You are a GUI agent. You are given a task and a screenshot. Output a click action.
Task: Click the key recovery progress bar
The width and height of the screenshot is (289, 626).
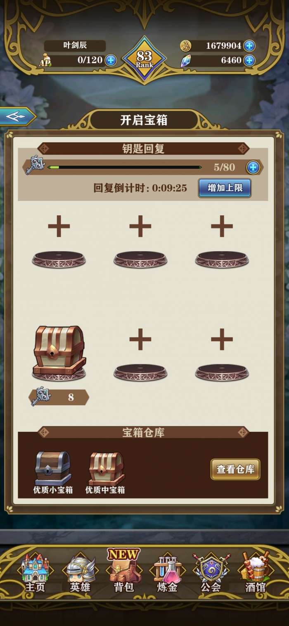coord(124,167)
